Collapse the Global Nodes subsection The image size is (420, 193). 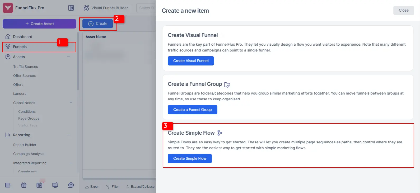[x=71, y=103]
